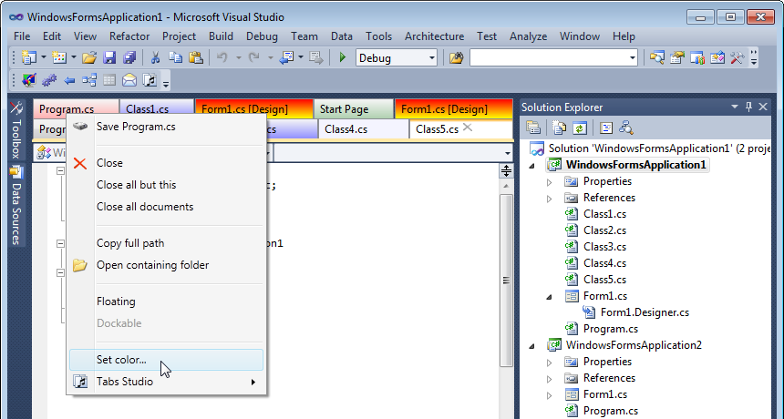Expand References under WindowsFormsApplication2
The height and width of the screenshot is (419, 784).
[x=549, y=379]
